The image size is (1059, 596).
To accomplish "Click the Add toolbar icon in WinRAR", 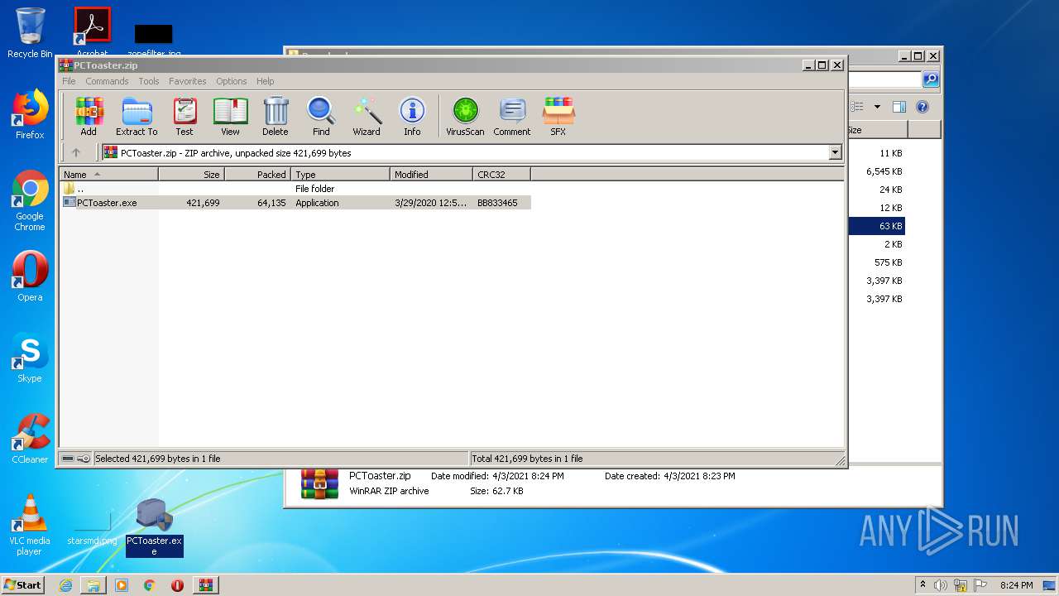I will coord(89,117).
